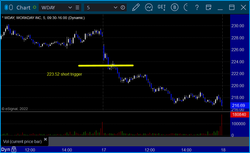Close the chart window
Screen dimensions: 250x153
point(243,7)
